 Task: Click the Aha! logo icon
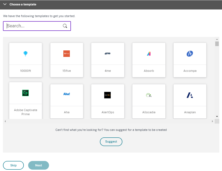click(x=67, y=94)
